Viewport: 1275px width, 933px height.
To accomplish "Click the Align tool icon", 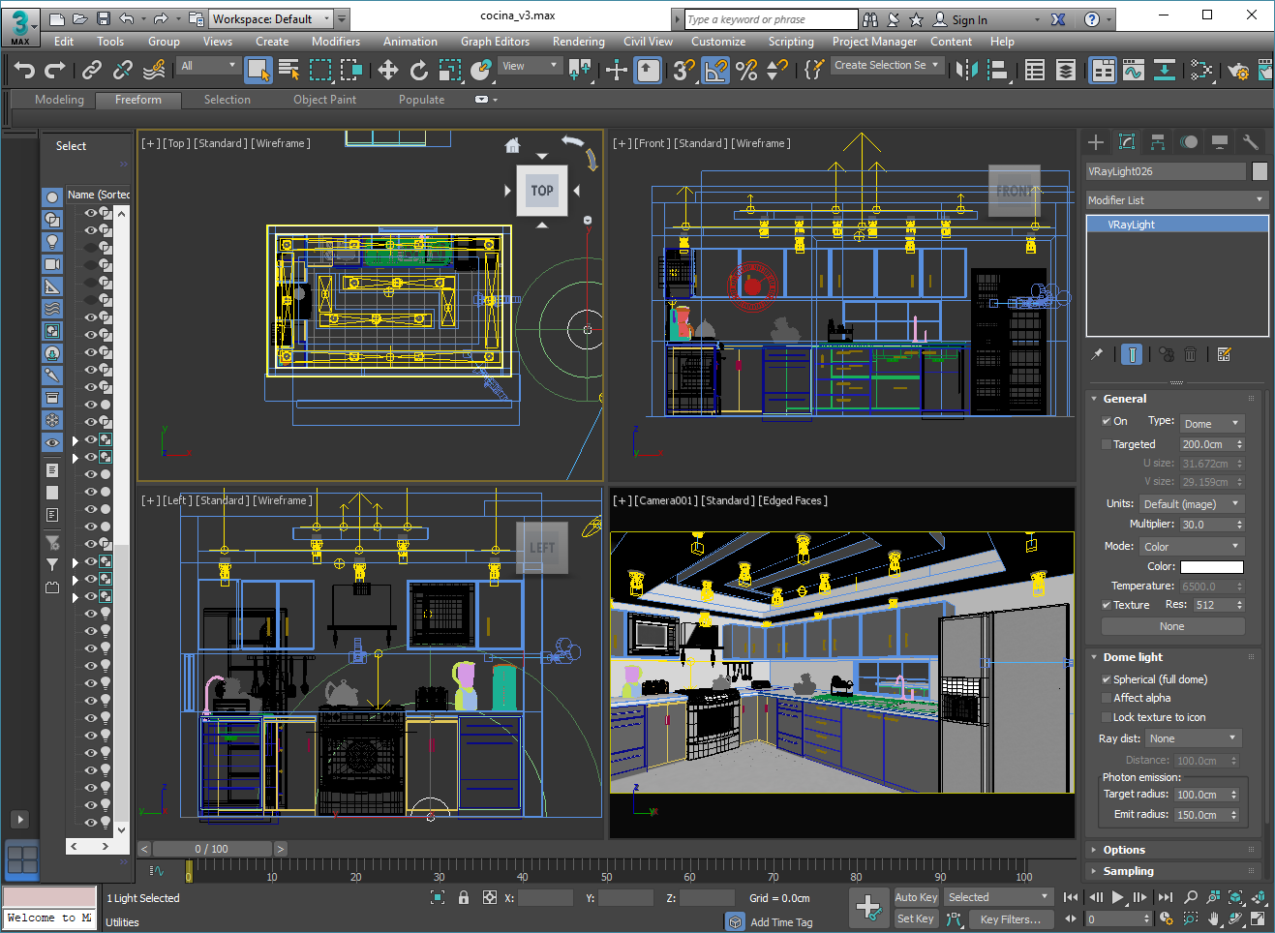I will point(997,70).
